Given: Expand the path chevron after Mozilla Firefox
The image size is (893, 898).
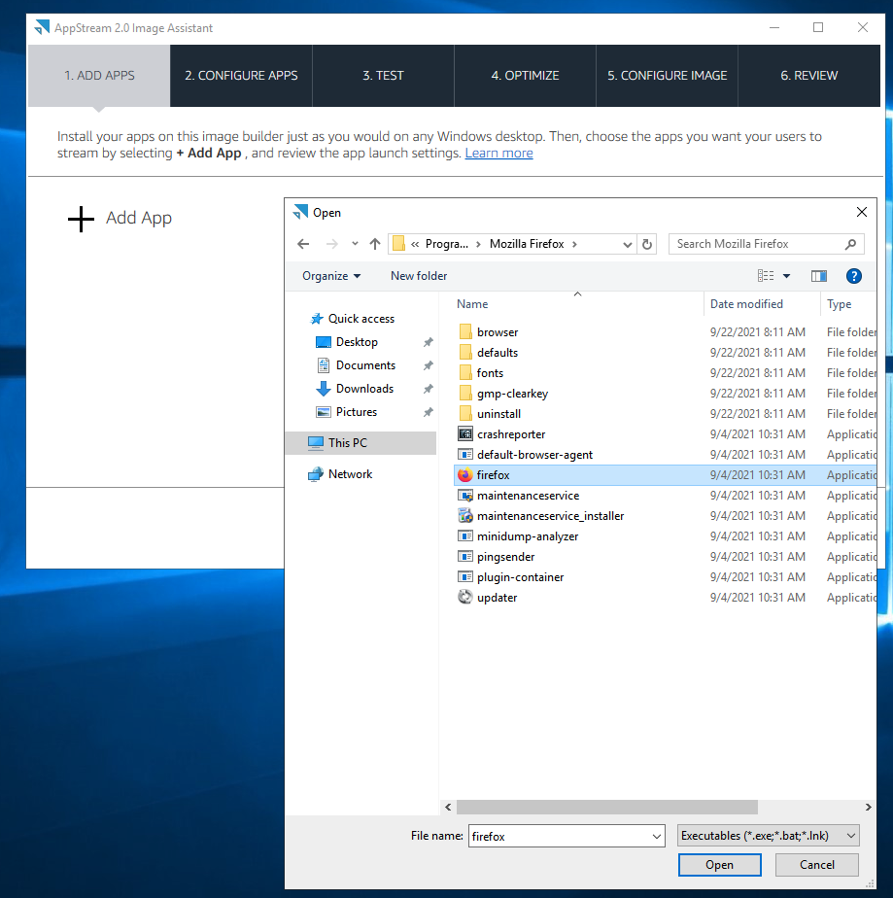Looking at the screenshot, I should (574, 245).
